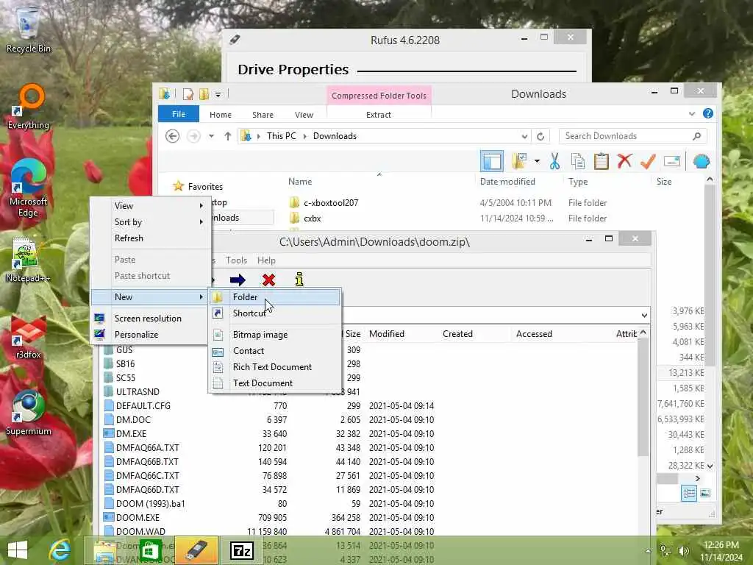This screenshot has width=753, height=565.
Task: Click Favorites in the navigation pane
Action: [x=205, y=186]
